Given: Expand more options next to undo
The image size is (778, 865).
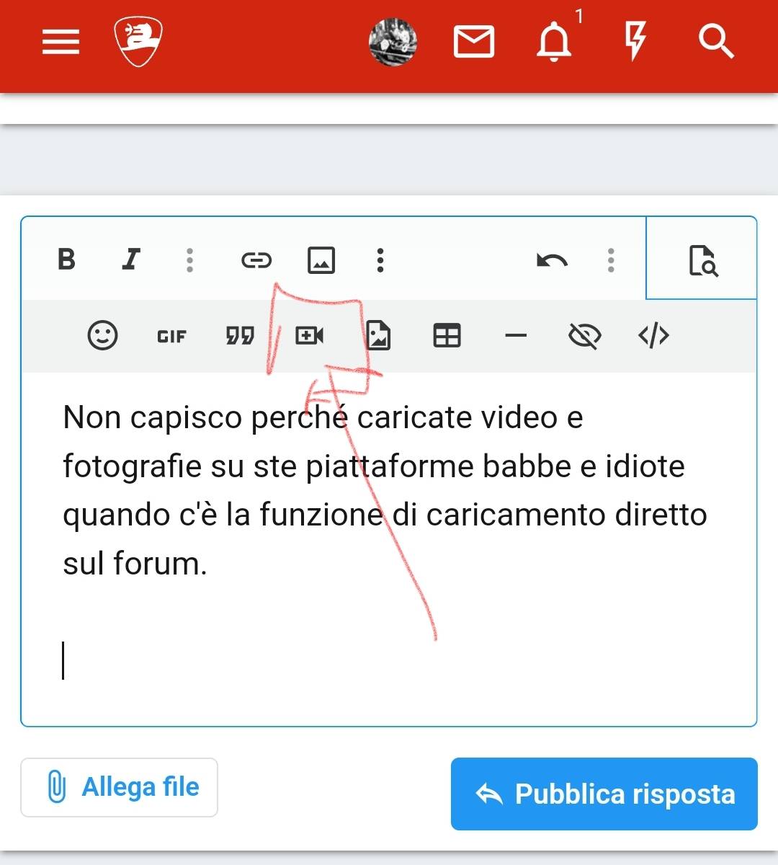Looking at the screenshot, I should [611, 259].
